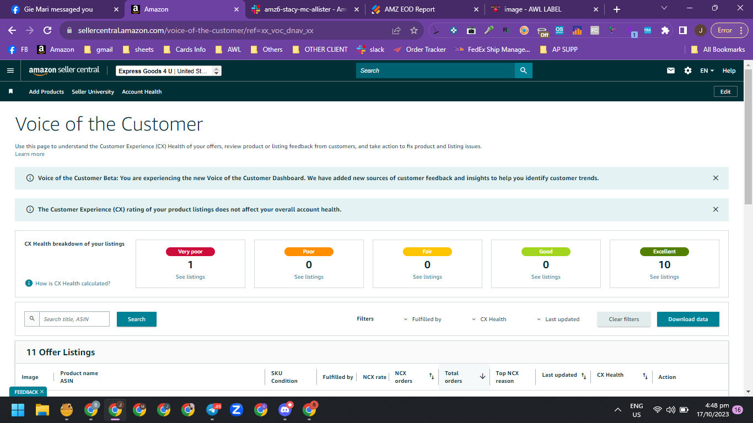Image resolution: width=753 pixels, height=423 pixels.
Task: Open the Order Tracker bookmark
Action: click(x=419, y=49)
